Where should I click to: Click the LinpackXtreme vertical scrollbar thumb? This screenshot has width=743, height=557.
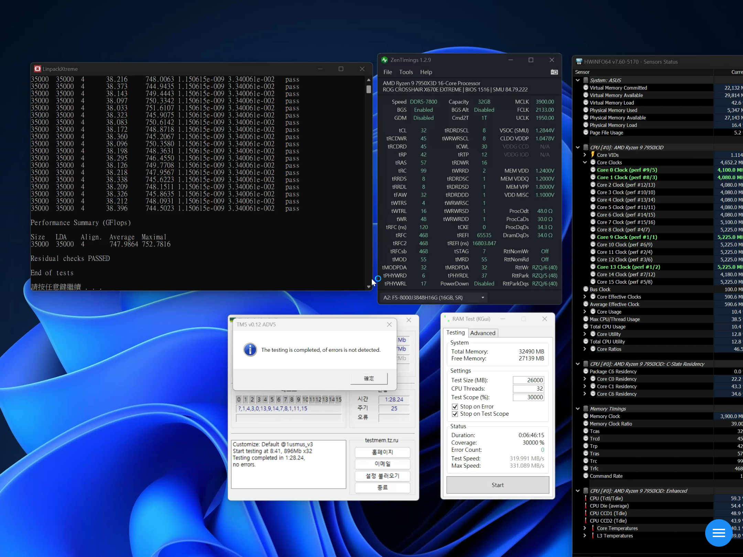[x=369, y=89]
